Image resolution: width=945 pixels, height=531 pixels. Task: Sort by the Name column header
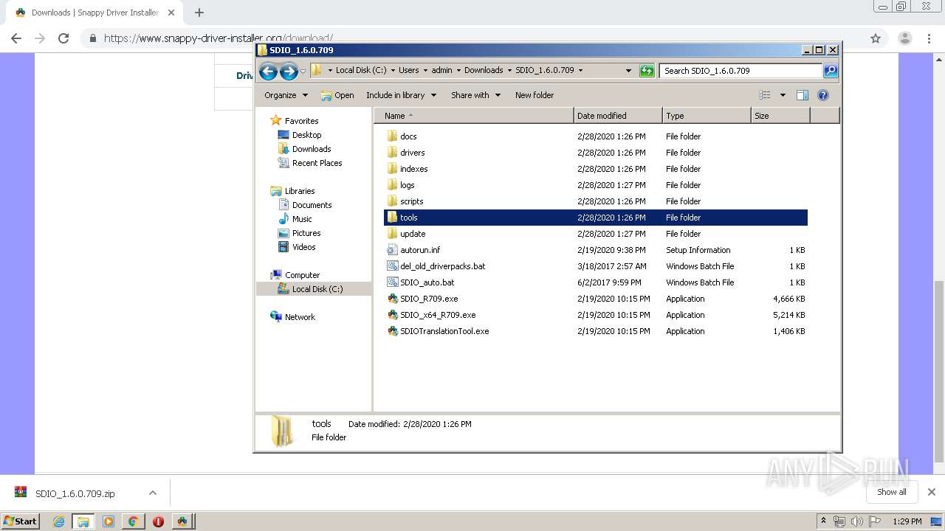click(474, 116)
